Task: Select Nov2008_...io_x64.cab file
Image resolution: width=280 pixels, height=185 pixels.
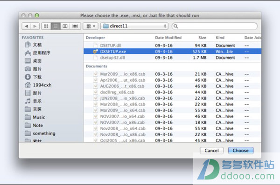Action: pyautogui.click(x=172, y=128)
